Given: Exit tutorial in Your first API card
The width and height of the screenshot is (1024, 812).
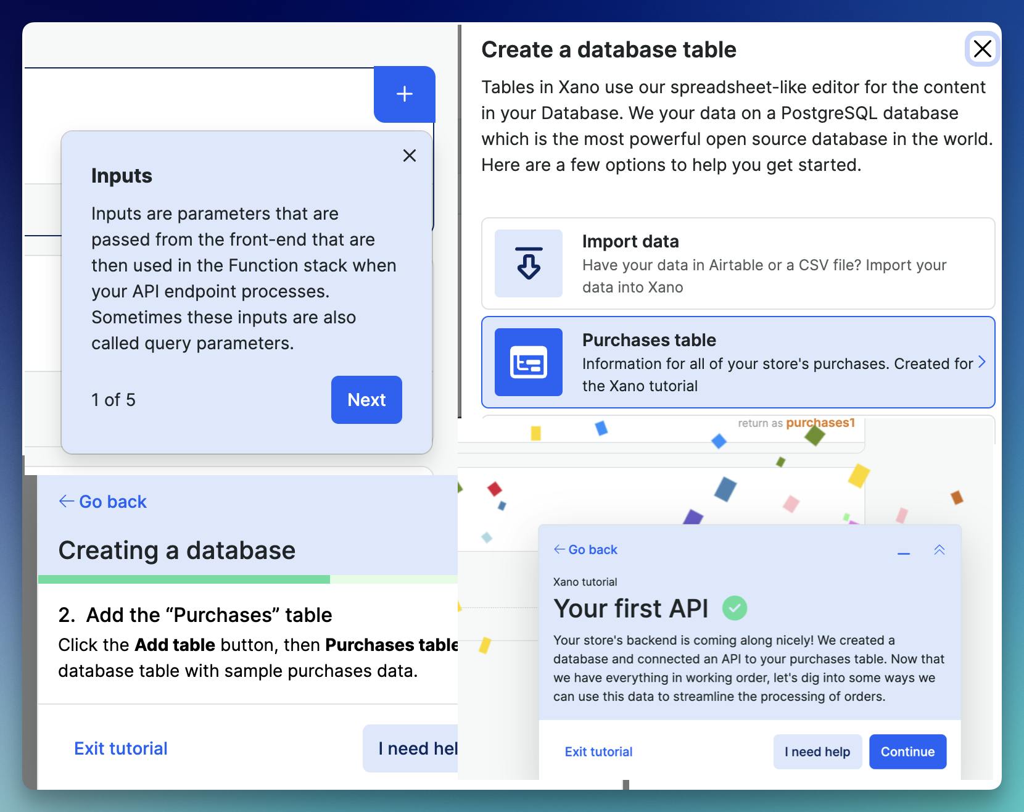Looking at the screenshot, I should pos(599,752).
